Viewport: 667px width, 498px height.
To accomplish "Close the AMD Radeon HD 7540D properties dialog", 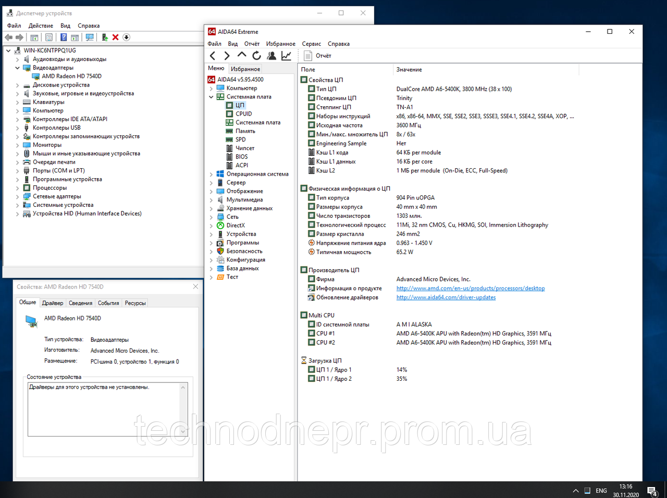I will click(195, 287).
